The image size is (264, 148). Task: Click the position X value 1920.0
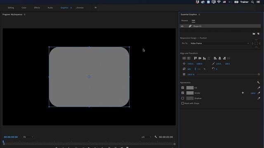point(190,64)
